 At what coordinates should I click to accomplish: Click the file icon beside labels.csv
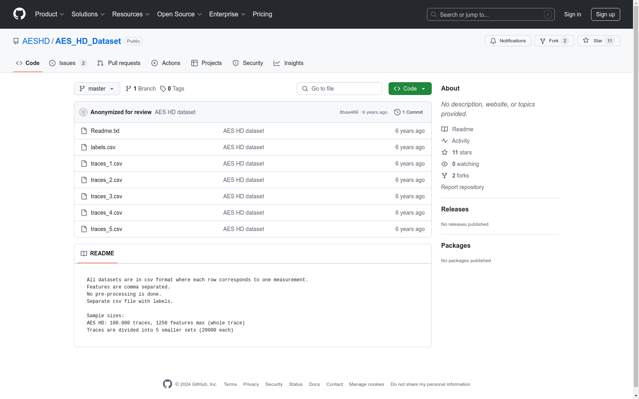(x=84, y=147)
